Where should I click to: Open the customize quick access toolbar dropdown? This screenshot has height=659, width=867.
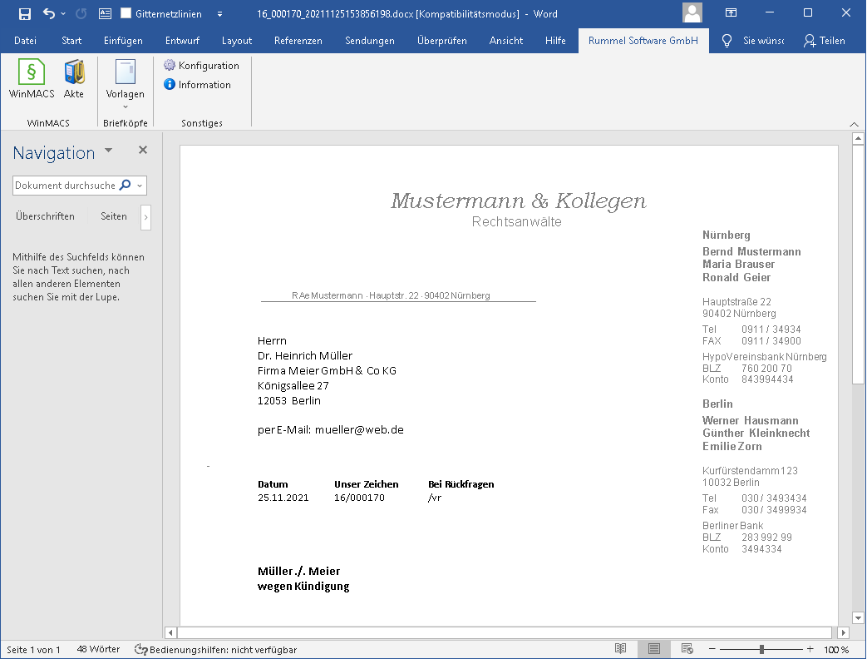(219, 14)
